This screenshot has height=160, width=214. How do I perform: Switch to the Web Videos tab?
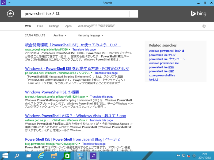[x=107, y=26]
